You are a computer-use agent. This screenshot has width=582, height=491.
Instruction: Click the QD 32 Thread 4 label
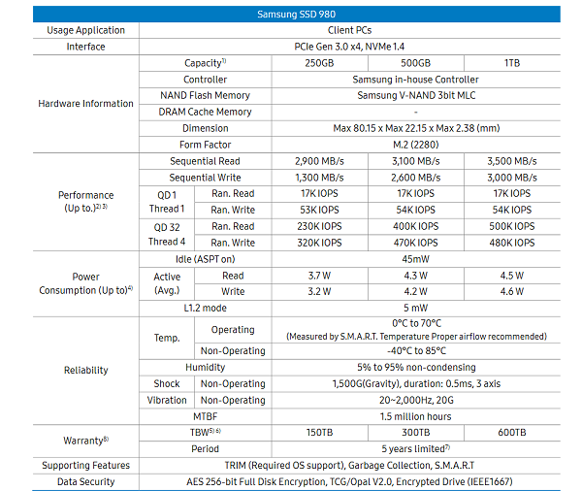(x=167, y=235)
